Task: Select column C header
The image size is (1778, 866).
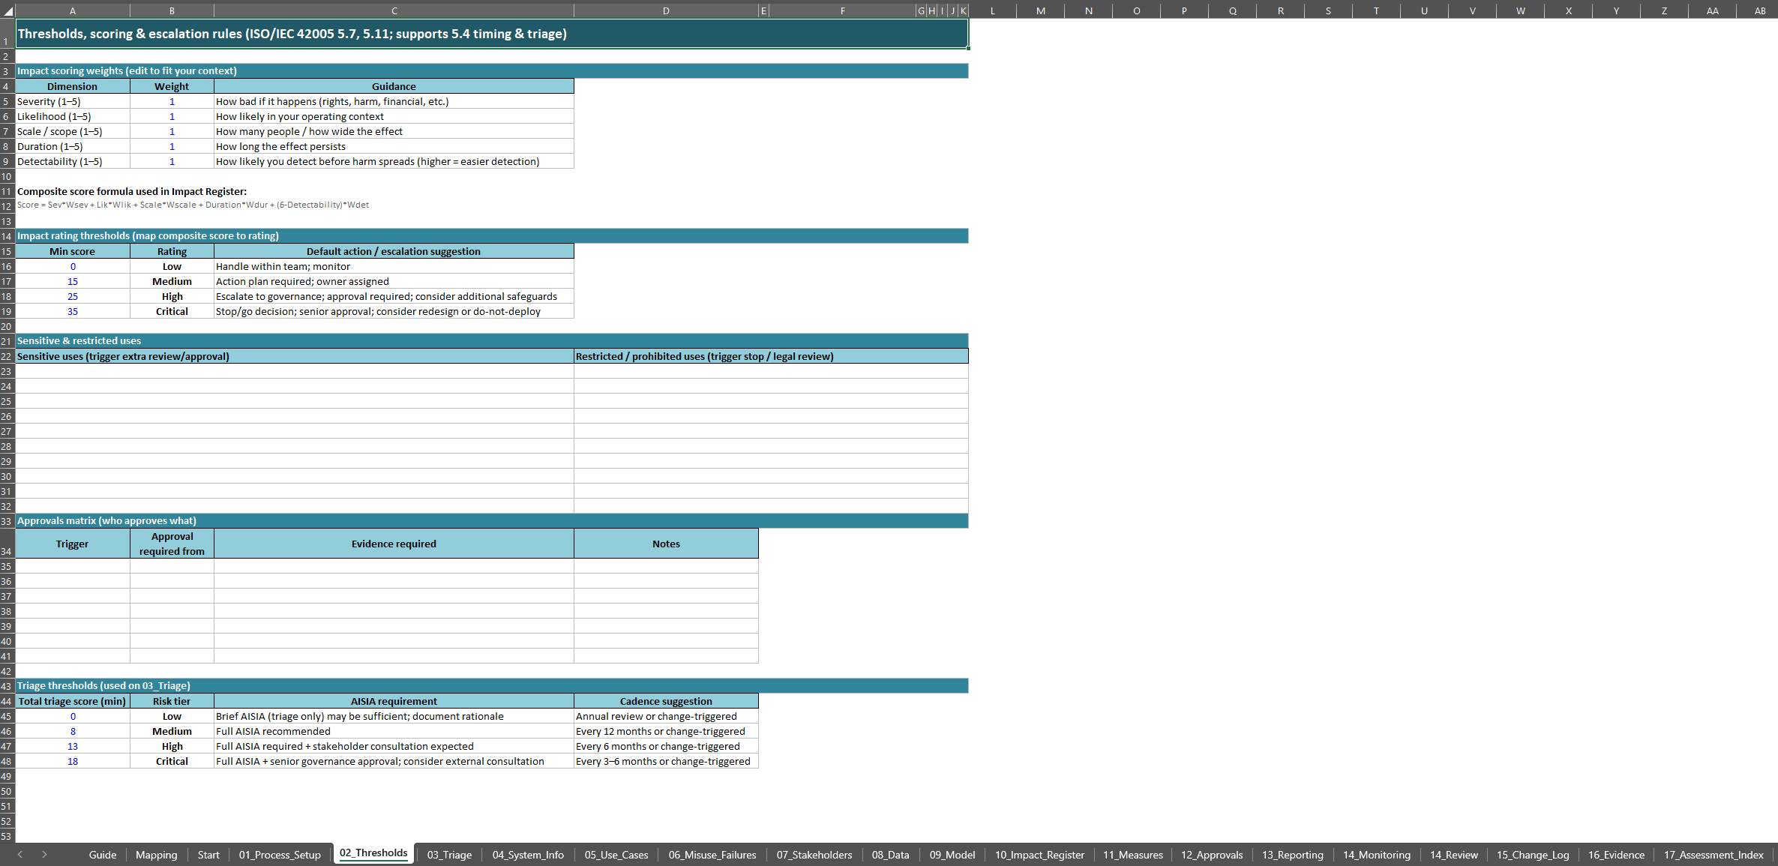Action: click(x=394, y=10)
